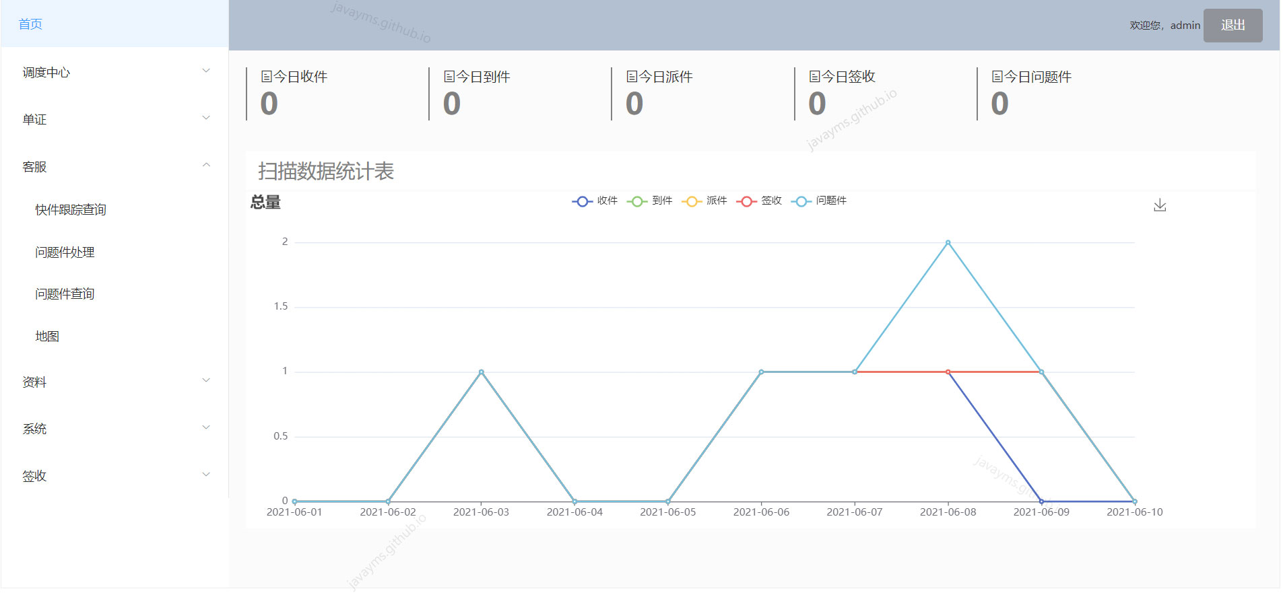Expand the 调度中心 menu chevron
The height and width of the screenshot is (593, 1283).
pos(206,71)
